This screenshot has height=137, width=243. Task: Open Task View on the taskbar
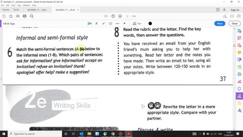[x=73, y=134]
